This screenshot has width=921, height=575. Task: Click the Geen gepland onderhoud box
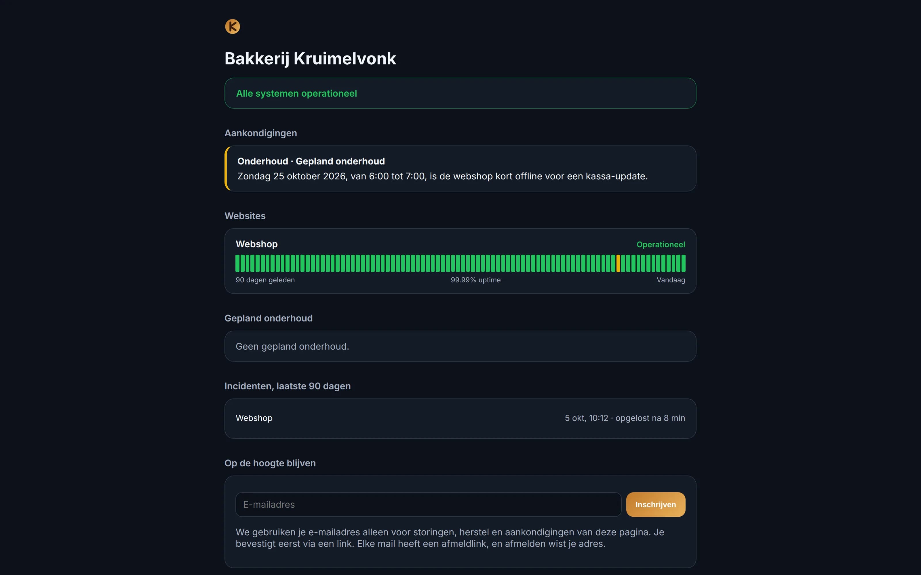click(x=460, y=346)
